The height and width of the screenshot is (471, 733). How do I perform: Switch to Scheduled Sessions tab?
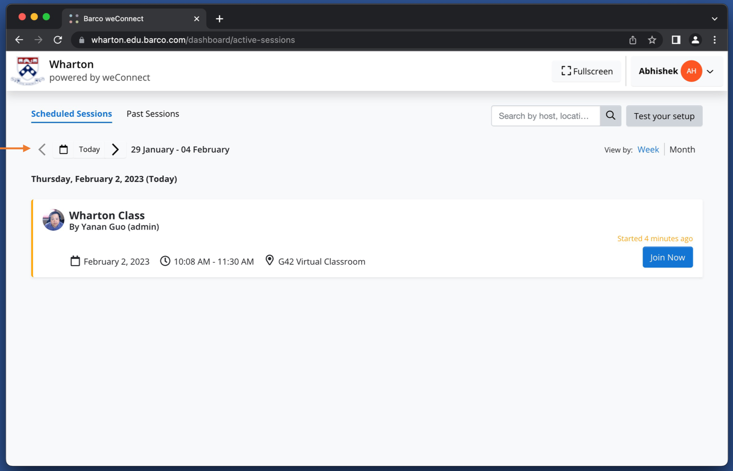(x=72, y=114)
